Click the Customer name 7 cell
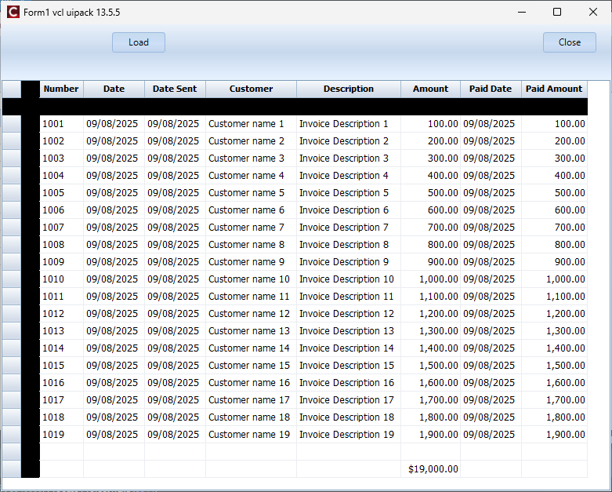The width and height of the screenshot is (612, 492). click(251, 228)
